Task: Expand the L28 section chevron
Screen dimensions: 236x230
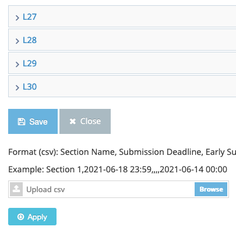Action: coord(17,41)
